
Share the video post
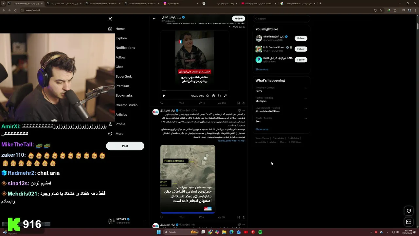click(244, 103)
